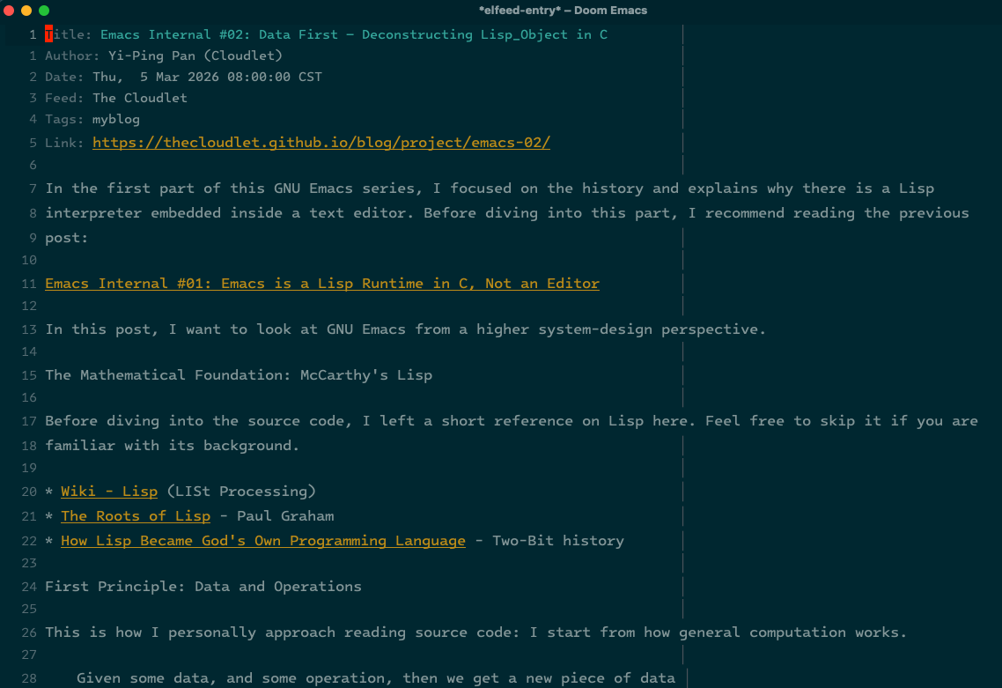Click the myblog tag
This screenshot has height=688, width=1002.
click(116, 120)
